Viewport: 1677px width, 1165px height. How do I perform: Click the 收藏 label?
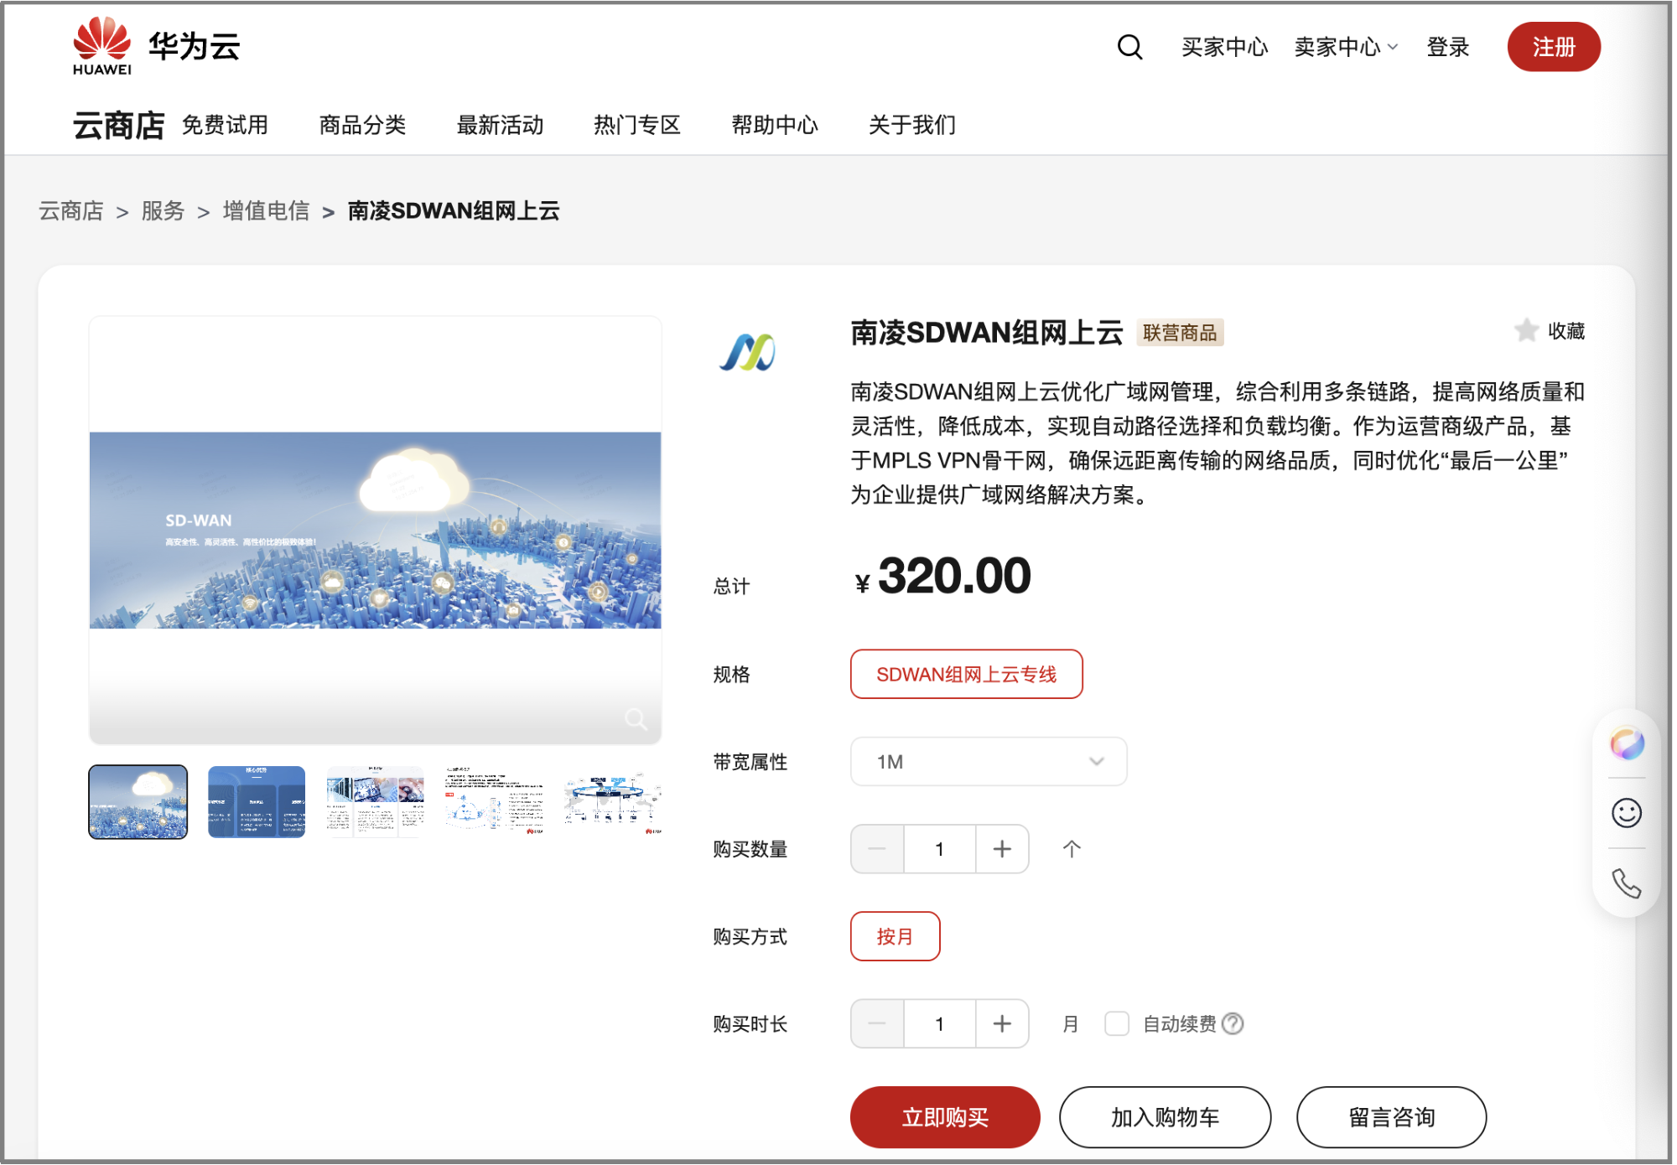[x=1565, y=331]
